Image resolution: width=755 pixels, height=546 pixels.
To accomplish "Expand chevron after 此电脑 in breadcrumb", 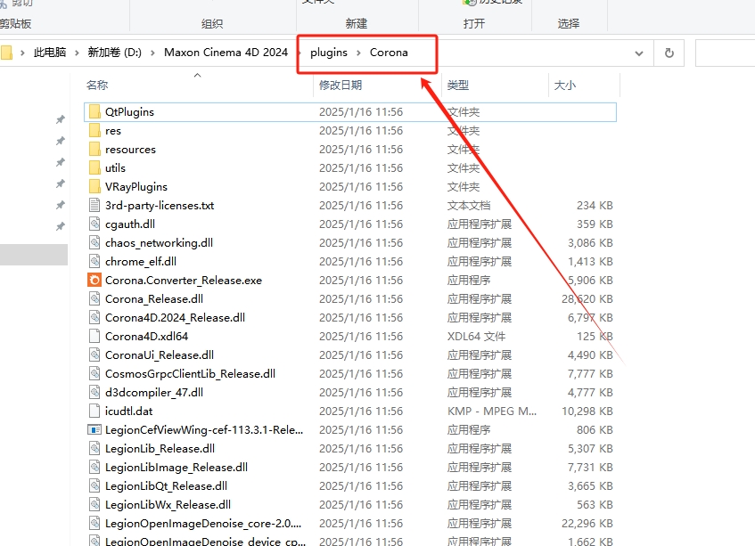I will (77, 53).
